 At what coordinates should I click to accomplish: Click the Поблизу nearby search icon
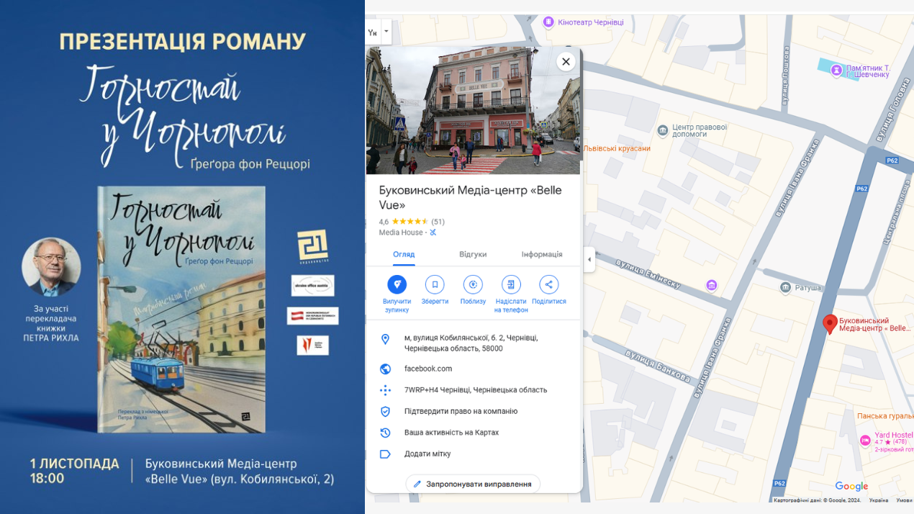point(473,284)
